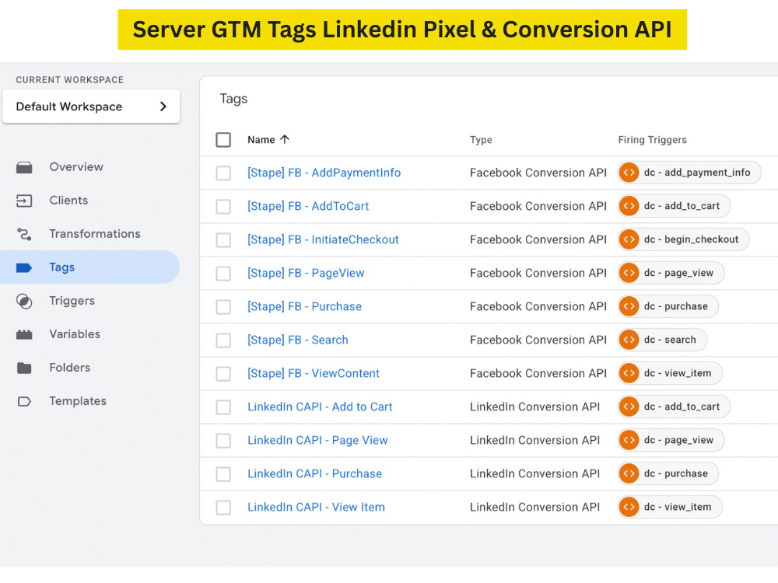Click trigger icon in [Stape] FB - Purchase row
The image size is (778, 583).
[x=629, y=306]
